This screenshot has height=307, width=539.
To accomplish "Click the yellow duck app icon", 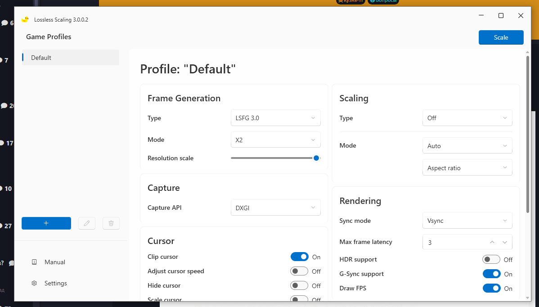I will tap(25, 20).
